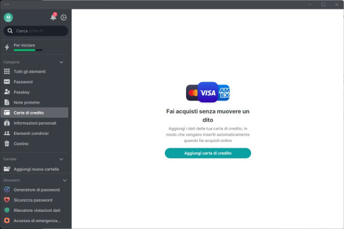The image size is (344, 229).
Task: Click the Password category icon
Action: [x=7, y=81]
